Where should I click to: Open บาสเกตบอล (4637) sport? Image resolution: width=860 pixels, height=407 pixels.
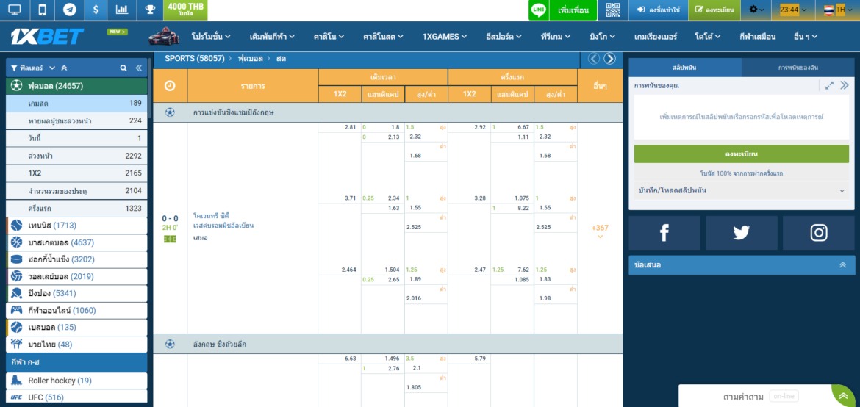point(76,242)
